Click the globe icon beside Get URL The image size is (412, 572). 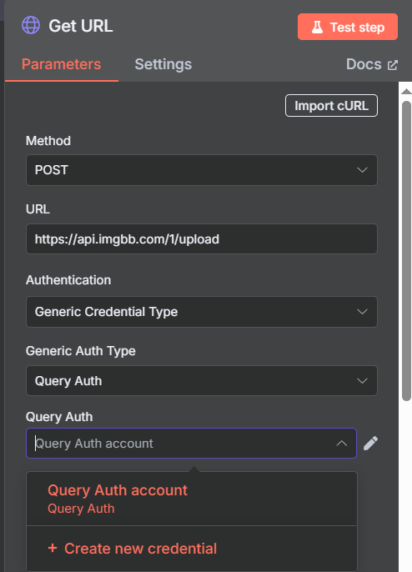tap(31, 26)
